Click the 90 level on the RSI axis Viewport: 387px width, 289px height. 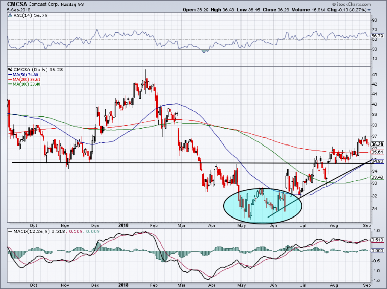[x=374, y=20]
